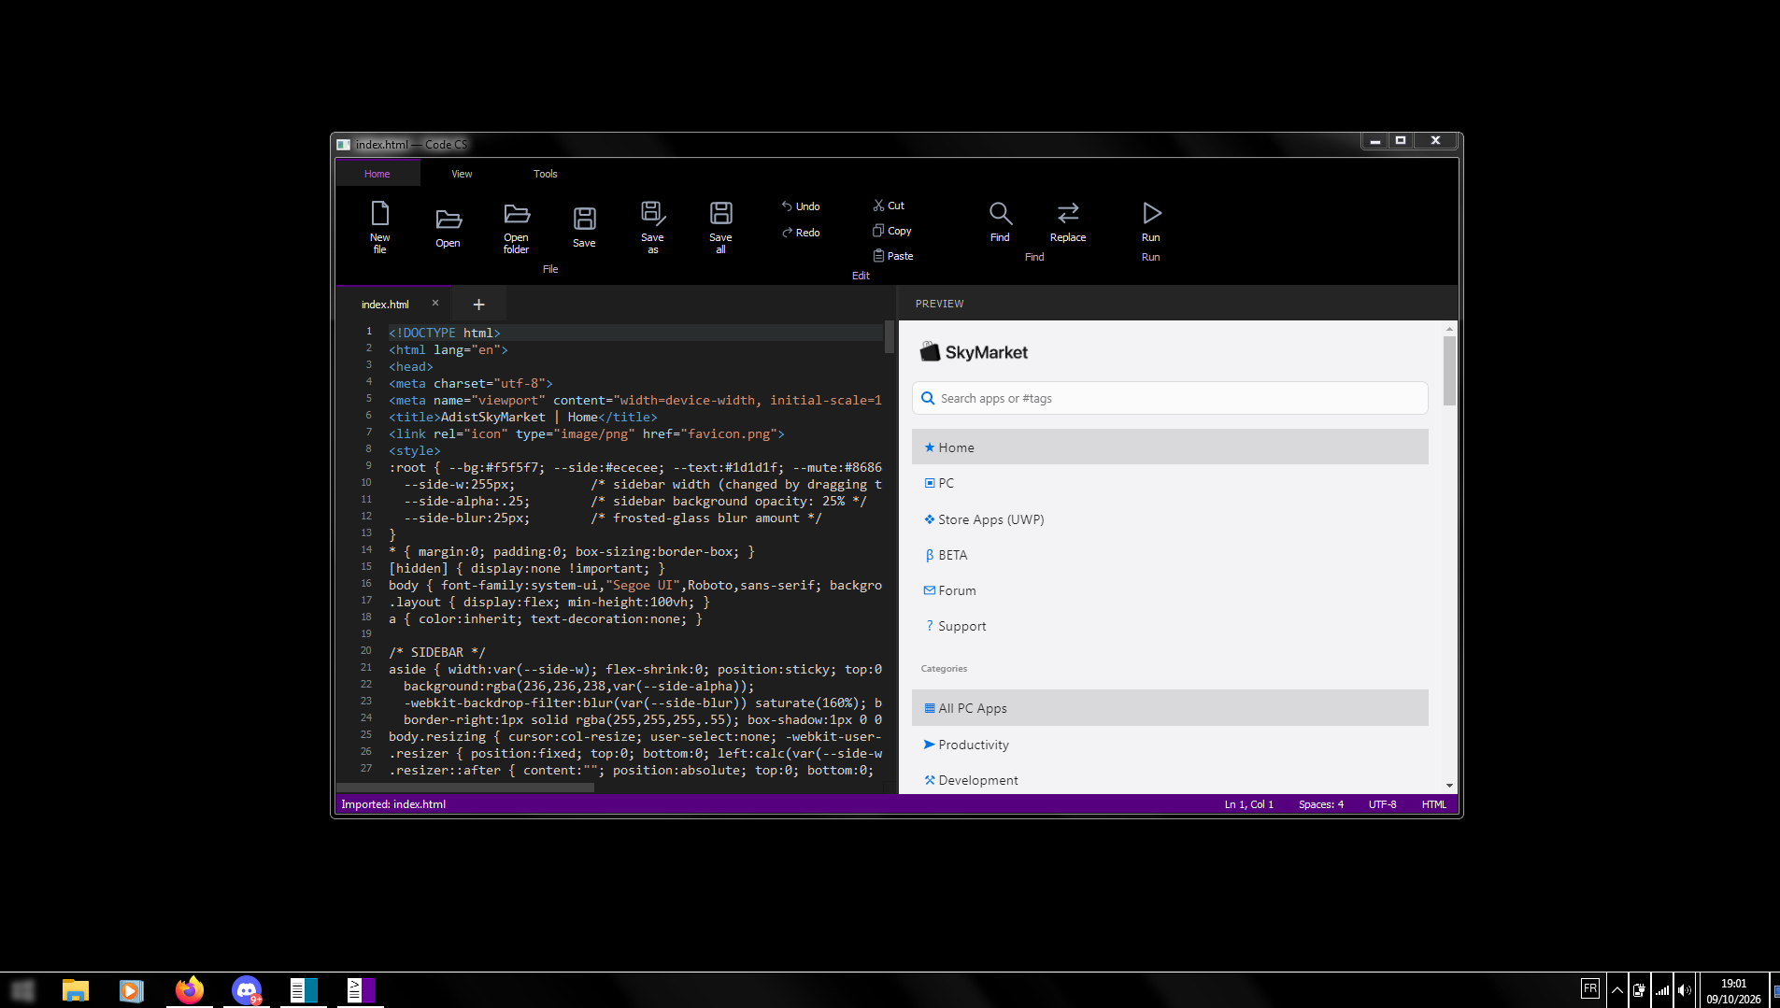Open the View ribbon tab
The height and width of the screenshot is (1008, 1780).
point(462,174)
